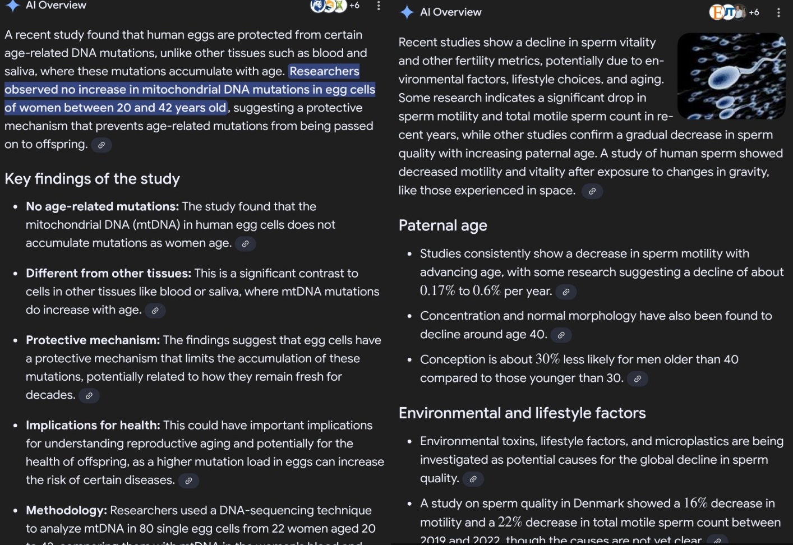Open source link after 'fresh for decades.'
Image resolution: width=793 pixels, height=545 pixels.
click(x=89, y=396)
